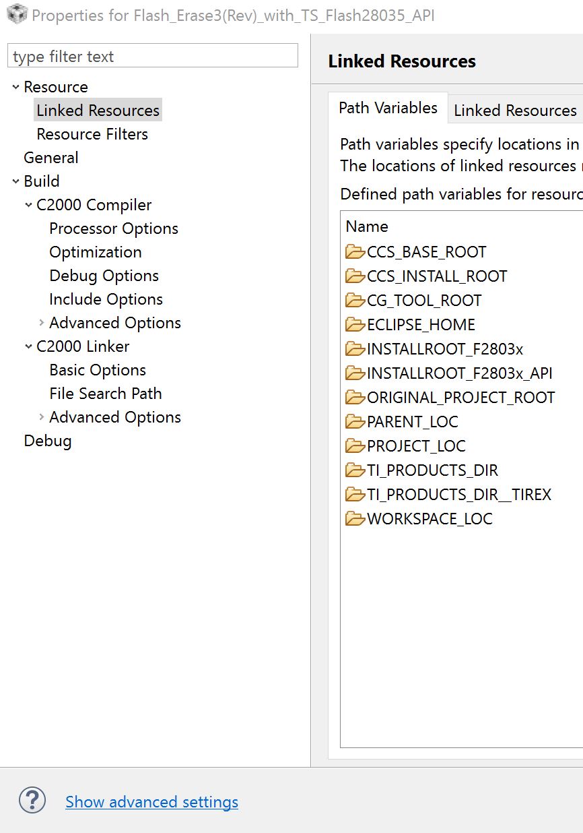This screenshot has height=833, width=583.
Task: Click the INSTALLROOT_F2803x_API folder icon
Action: coord(355,373)
